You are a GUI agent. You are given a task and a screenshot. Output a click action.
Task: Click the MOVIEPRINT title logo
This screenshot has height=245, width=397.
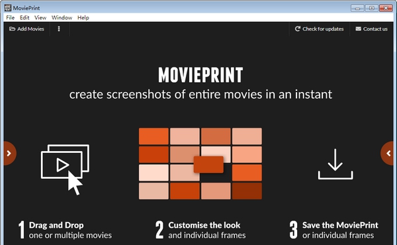tap(200, 75)
